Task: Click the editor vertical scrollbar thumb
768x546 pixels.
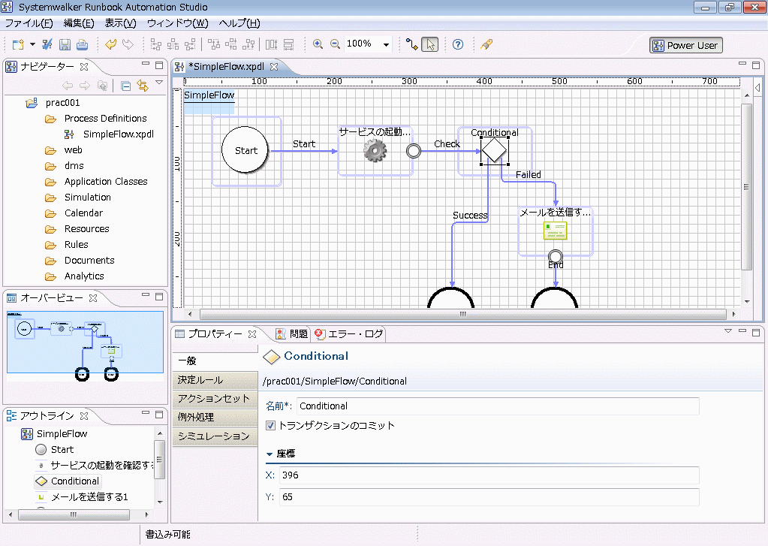Action: click(746, 187)
